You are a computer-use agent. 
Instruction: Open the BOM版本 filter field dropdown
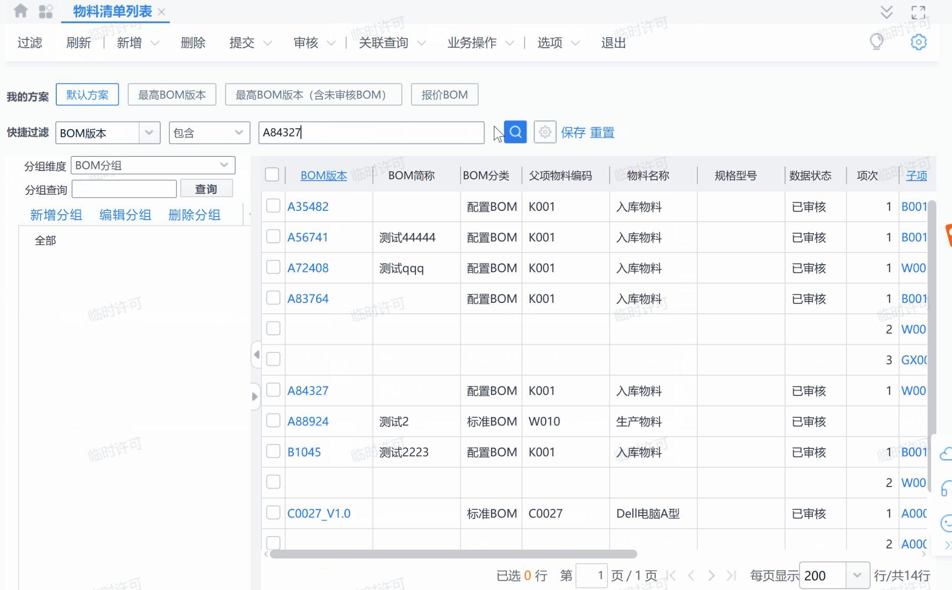point(149,133)
